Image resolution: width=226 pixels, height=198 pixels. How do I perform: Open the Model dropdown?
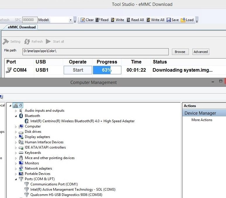tap(70, 20)
